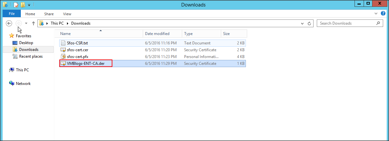Select Desktop under Favorites

[x=26, y=43]
